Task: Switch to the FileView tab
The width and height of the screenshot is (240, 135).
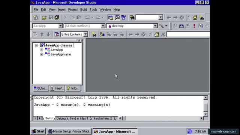Action: tap(57, 88)
